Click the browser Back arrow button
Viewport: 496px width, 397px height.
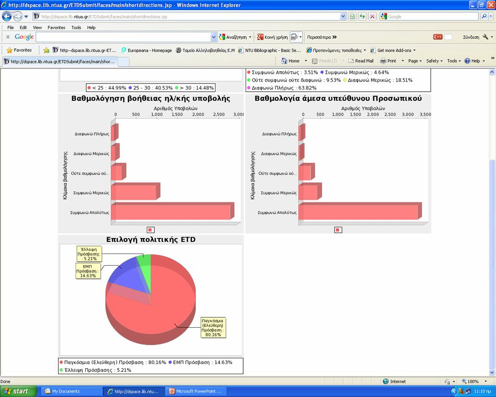pos(7,16)
